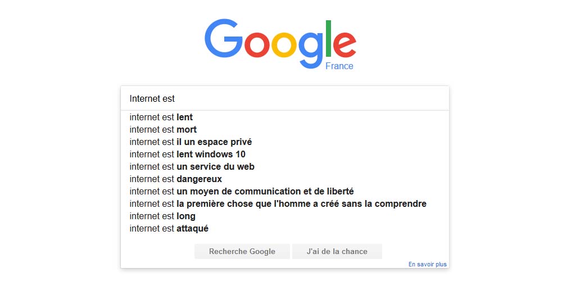Choose suggestion 'internet est attaqué'
The height and width of the screenshot is (281, 562).
click(284, 228)
